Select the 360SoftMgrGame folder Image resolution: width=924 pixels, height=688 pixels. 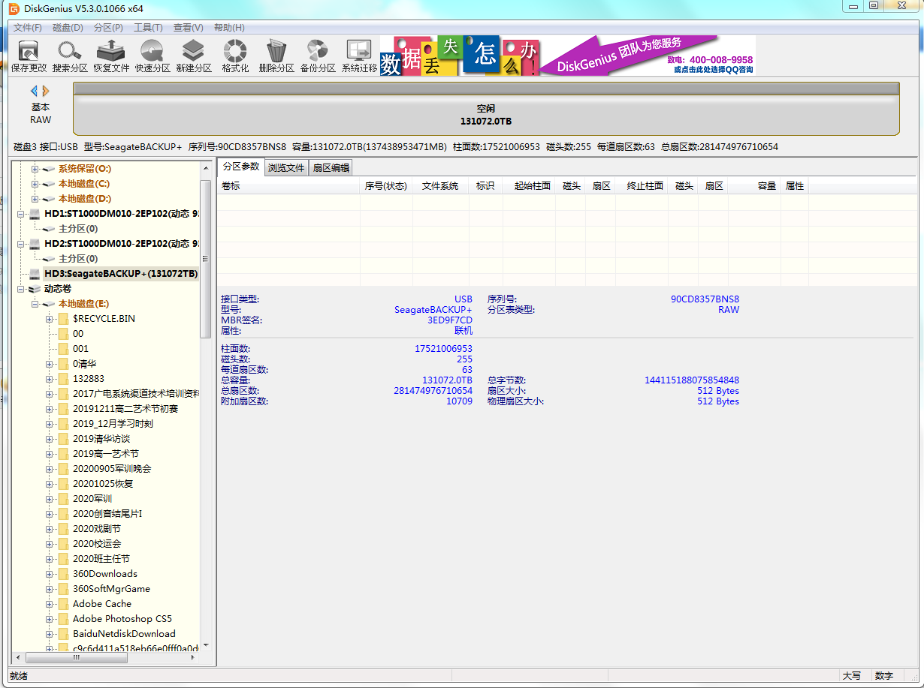point(111,589)
